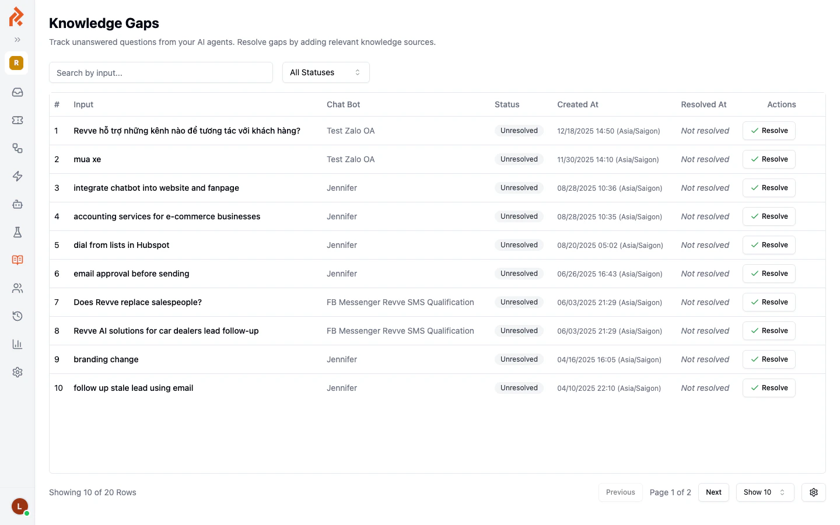Open the inbox icon in the sidebar
Image resolution: width=840 pixels, height=525 pixels.
pyautogui.click(x=17, y=92)
